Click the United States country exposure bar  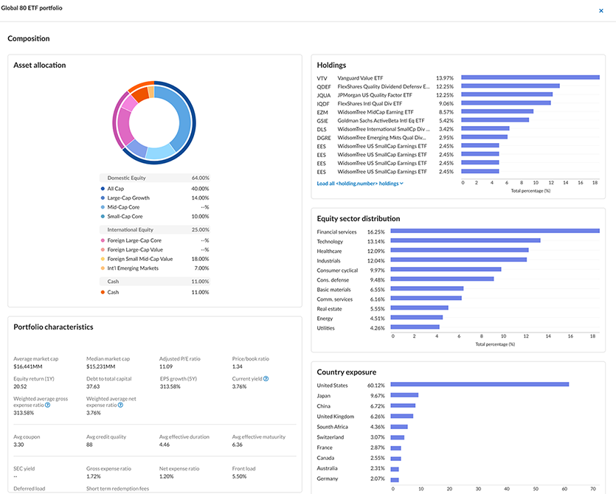click(480, 385)
